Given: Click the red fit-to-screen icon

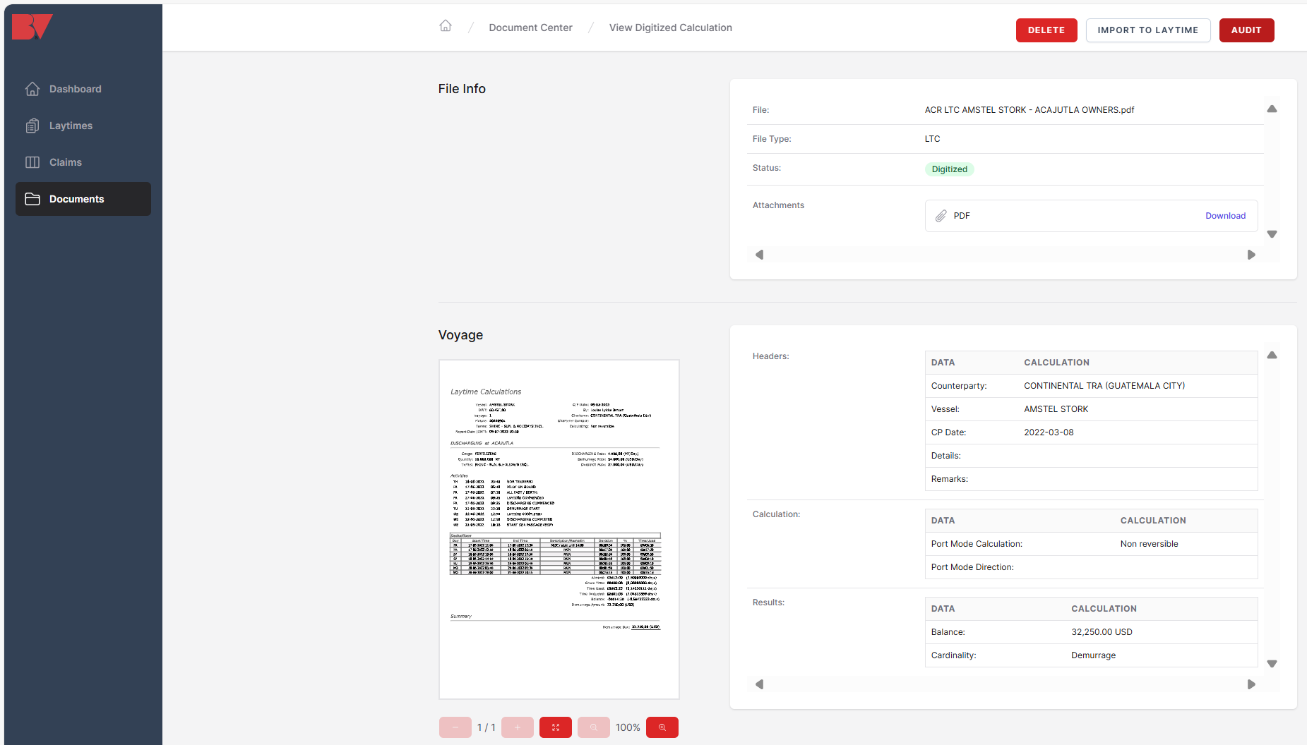Looking at the screenshot, I should click(556, 727).
